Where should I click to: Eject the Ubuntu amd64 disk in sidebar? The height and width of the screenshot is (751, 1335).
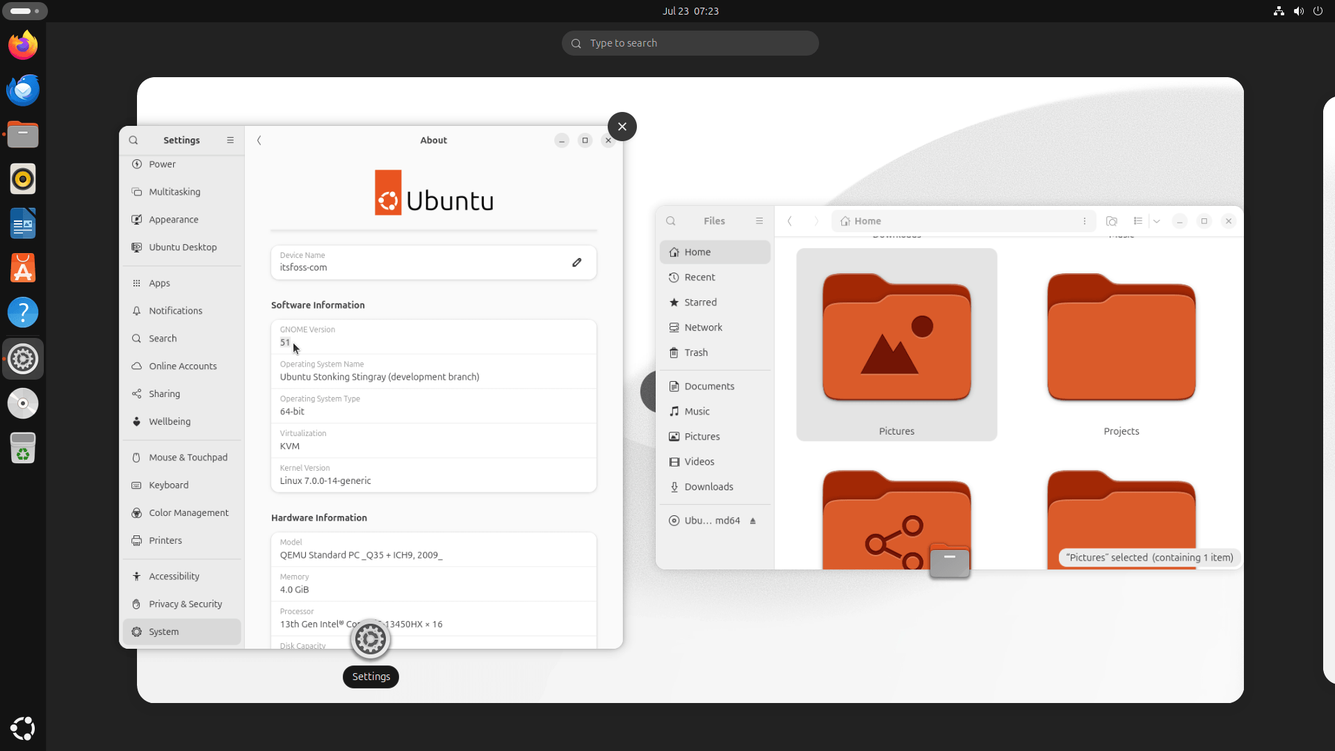click(x=753, y=521)
